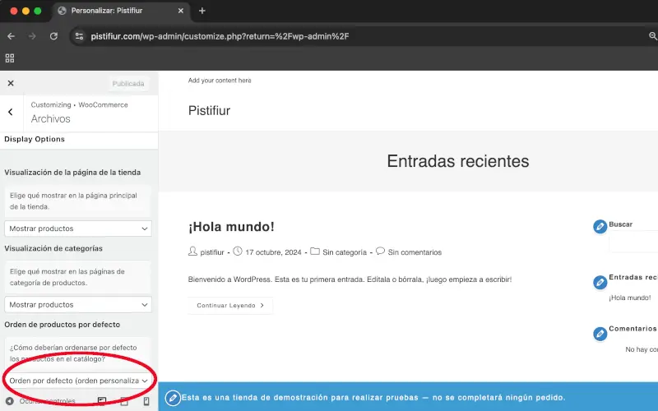Open the category display dropdown

(x=78, y=304)
